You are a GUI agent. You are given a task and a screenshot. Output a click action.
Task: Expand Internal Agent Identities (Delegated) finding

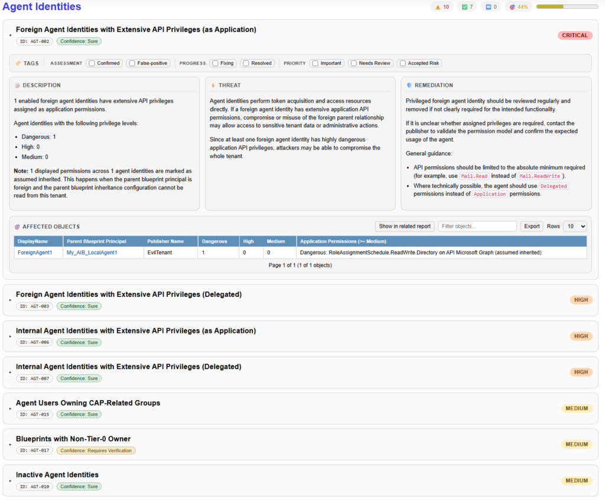point(10,372)
